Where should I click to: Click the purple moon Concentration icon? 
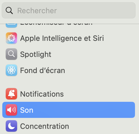(11, 126)
